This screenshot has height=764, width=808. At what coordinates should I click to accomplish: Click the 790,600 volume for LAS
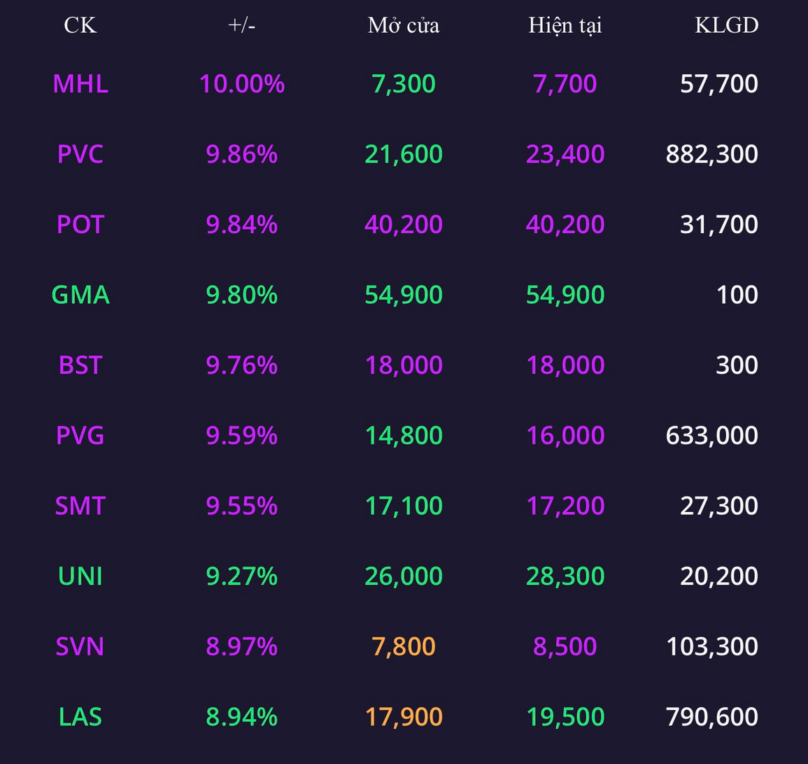click(x=711, y=716)
